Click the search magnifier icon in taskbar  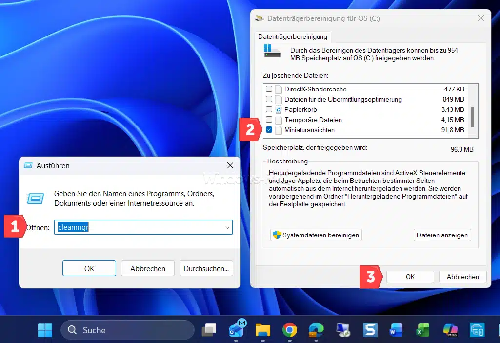pos(72,330)
